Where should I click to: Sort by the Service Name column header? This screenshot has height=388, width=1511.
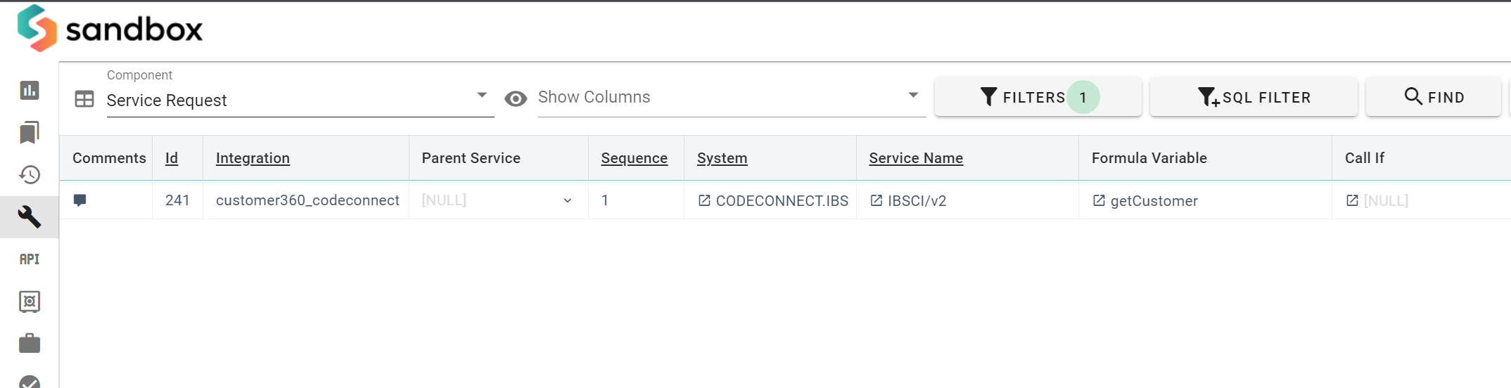point(915,158)
